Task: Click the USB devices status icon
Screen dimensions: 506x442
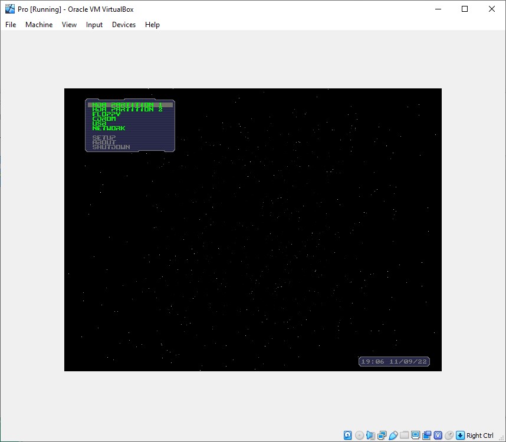Action: click(393, 436)
